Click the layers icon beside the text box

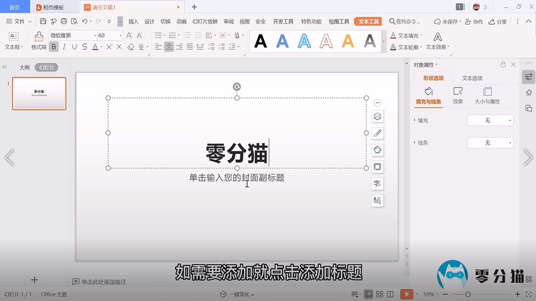pos(377,116)
